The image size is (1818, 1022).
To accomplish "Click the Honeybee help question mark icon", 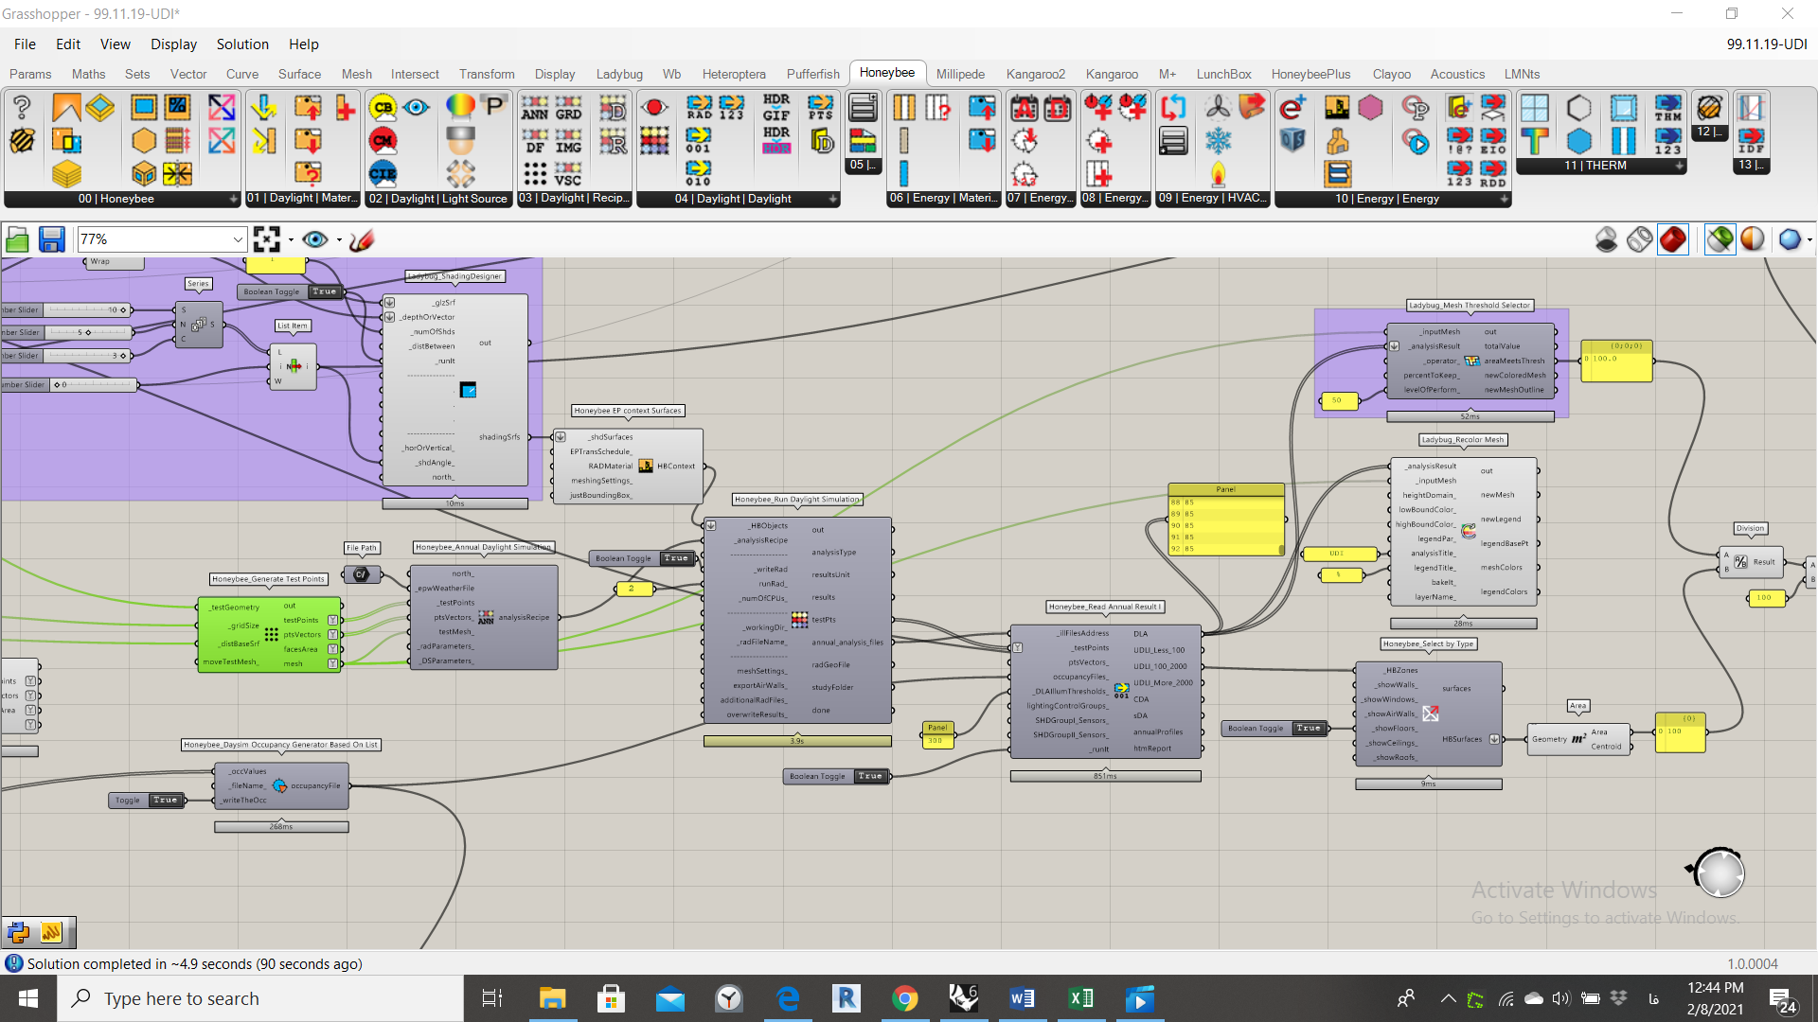I will [x=22, y=107].
